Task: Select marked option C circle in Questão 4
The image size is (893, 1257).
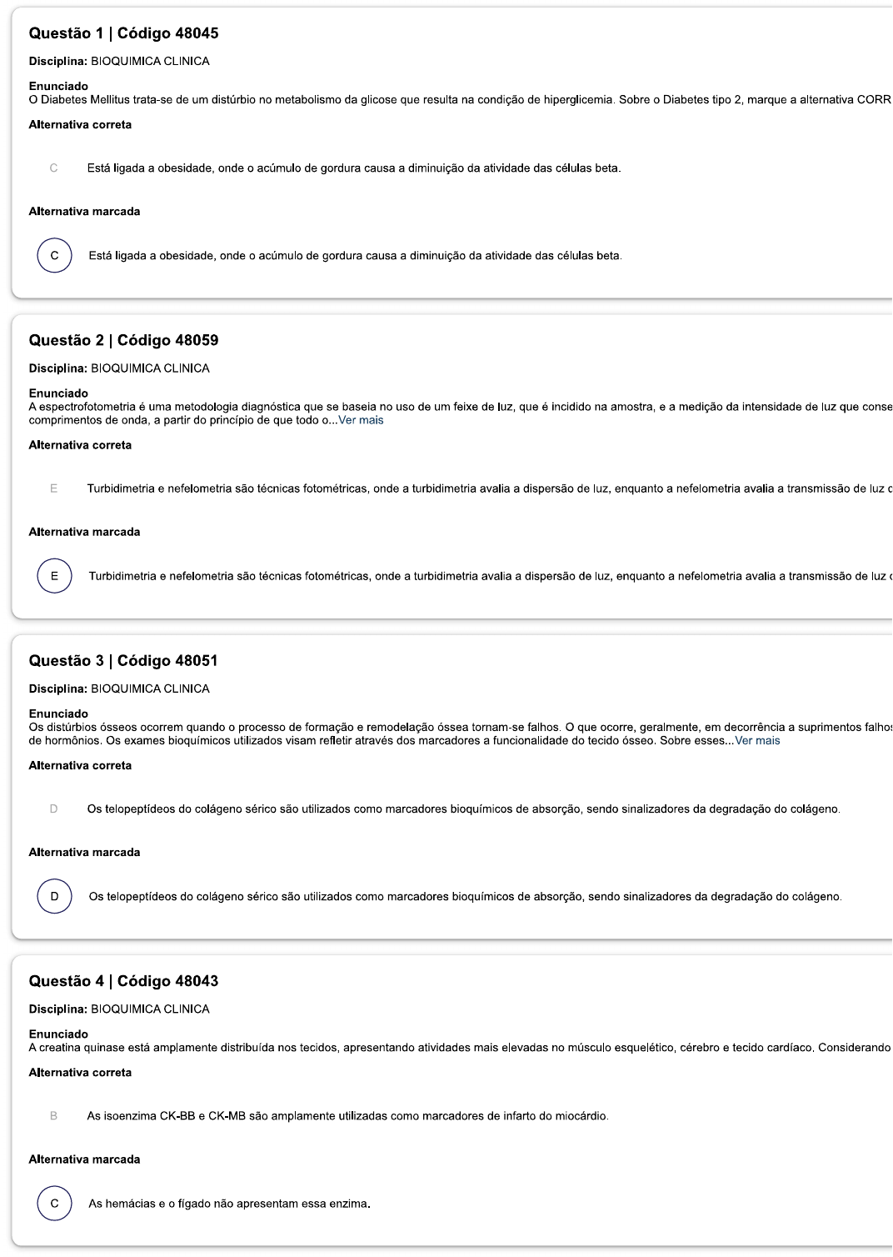Action: click(54, 1204)
